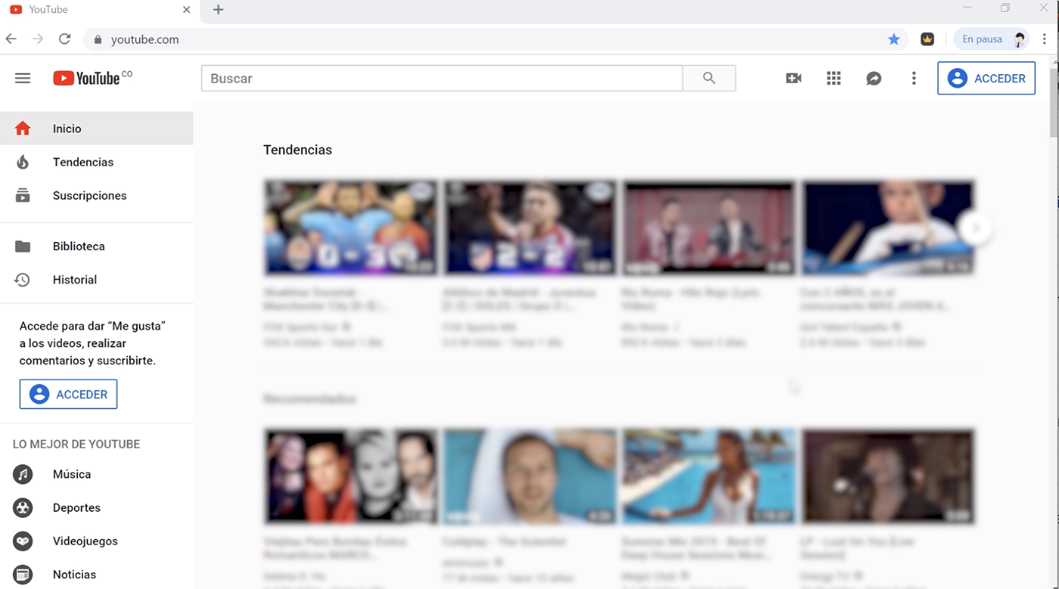
Task: Open the Inicio sidebar item
Action: (97, 129)
